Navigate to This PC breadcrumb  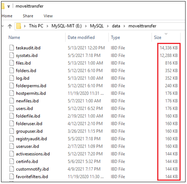pyautogui.click(x=36, y=26)
